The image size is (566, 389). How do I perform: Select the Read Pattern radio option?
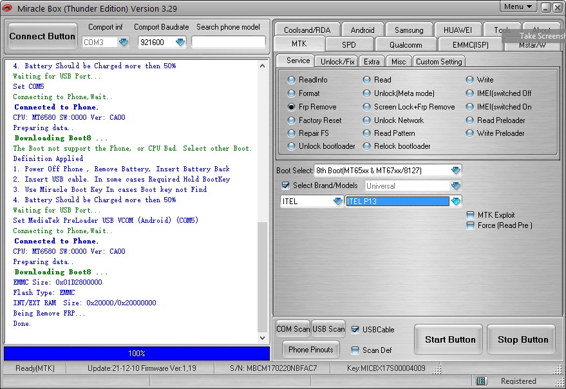point(367,133)
